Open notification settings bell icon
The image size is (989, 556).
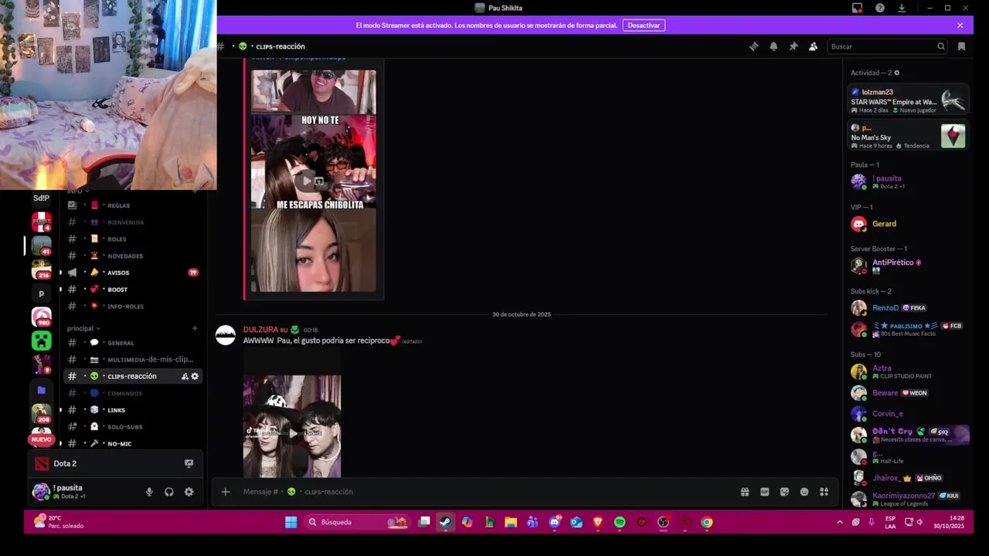pyautogui.click(x=773, y=46)
